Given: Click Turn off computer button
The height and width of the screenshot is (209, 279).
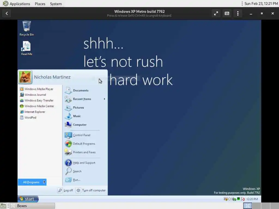Looking at the screenshot, I should [91, 190].
